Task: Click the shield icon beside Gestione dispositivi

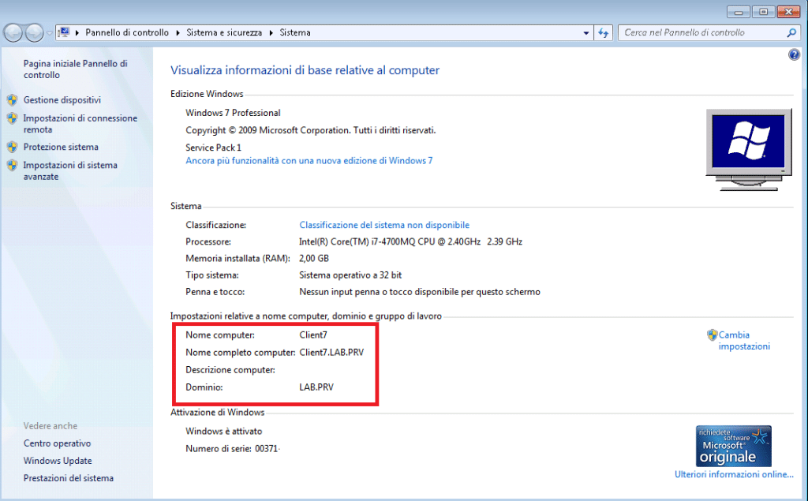Action: [x=13, y=99]
